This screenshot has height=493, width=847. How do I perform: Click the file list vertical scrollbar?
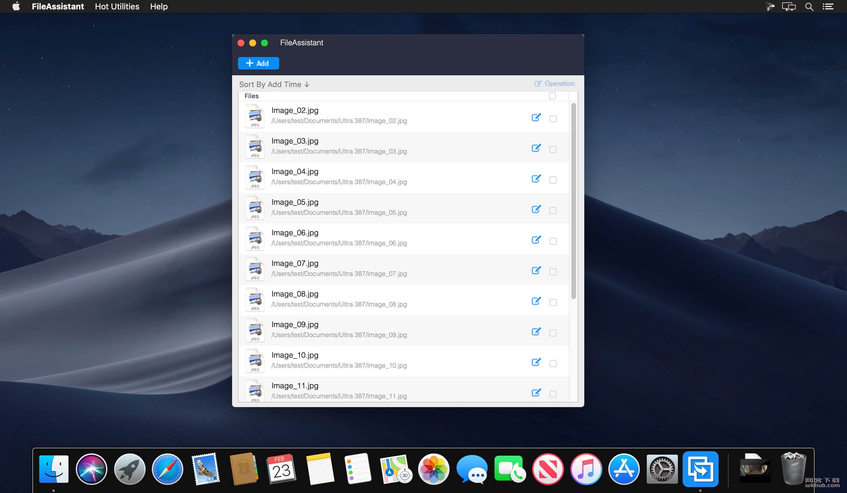click(x=573, y=201)
